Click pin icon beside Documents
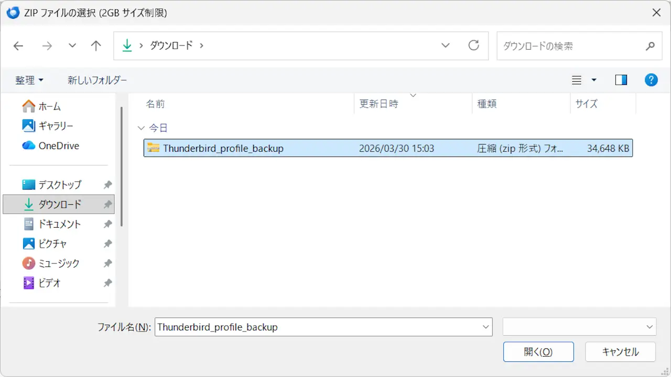 [107, 224]
